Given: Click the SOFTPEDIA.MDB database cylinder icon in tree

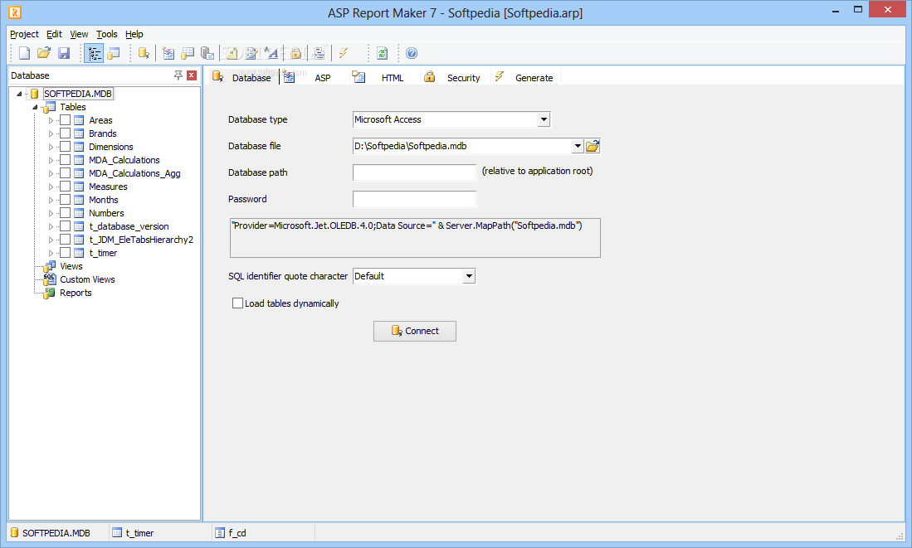Looking at the screenshot, I should pos(34,94).
